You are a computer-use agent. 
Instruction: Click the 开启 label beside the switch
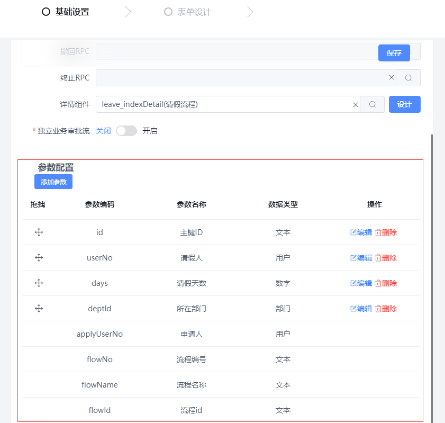point(150,131)
